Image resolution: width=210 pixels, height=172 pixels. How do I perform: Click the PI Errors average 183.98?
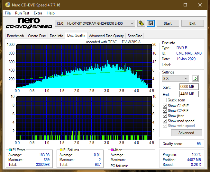click(x=44, y=155)
